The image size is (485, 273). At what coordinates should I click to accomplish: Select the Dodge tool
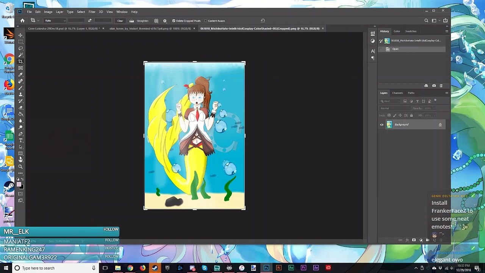coord(20,127)
